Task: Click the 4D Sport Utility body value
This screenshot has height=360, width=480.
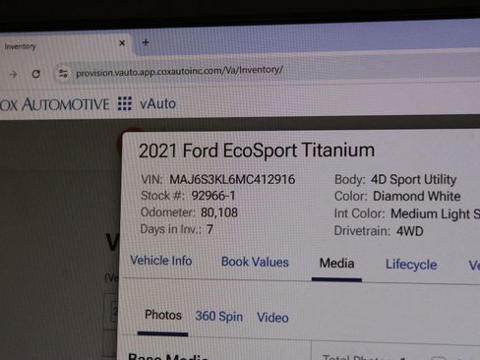Action: coord(413,180)
